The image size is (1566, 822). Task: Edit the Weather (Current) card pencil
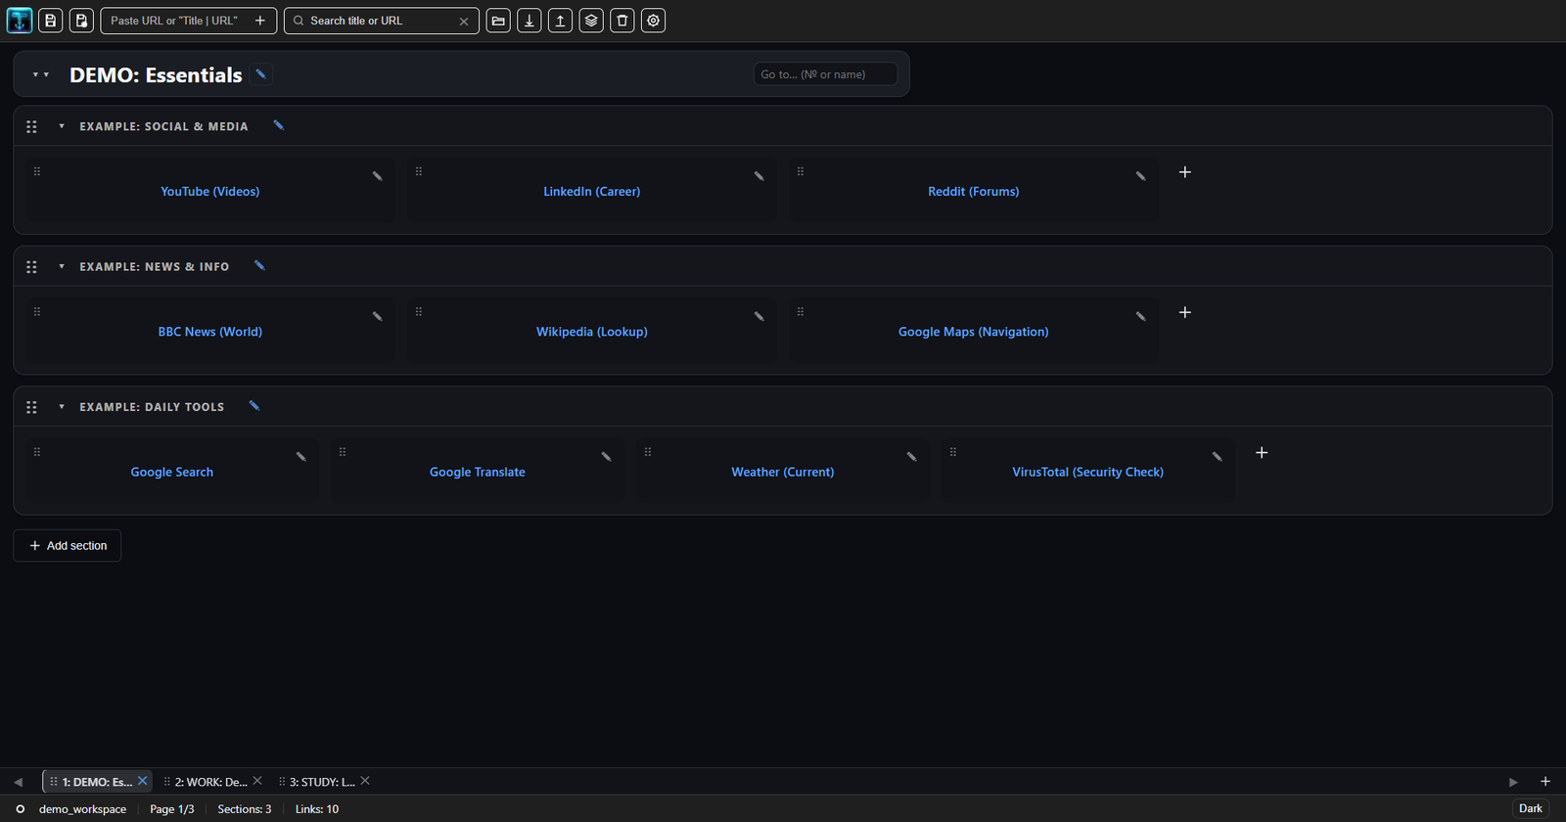coord(912,457)
